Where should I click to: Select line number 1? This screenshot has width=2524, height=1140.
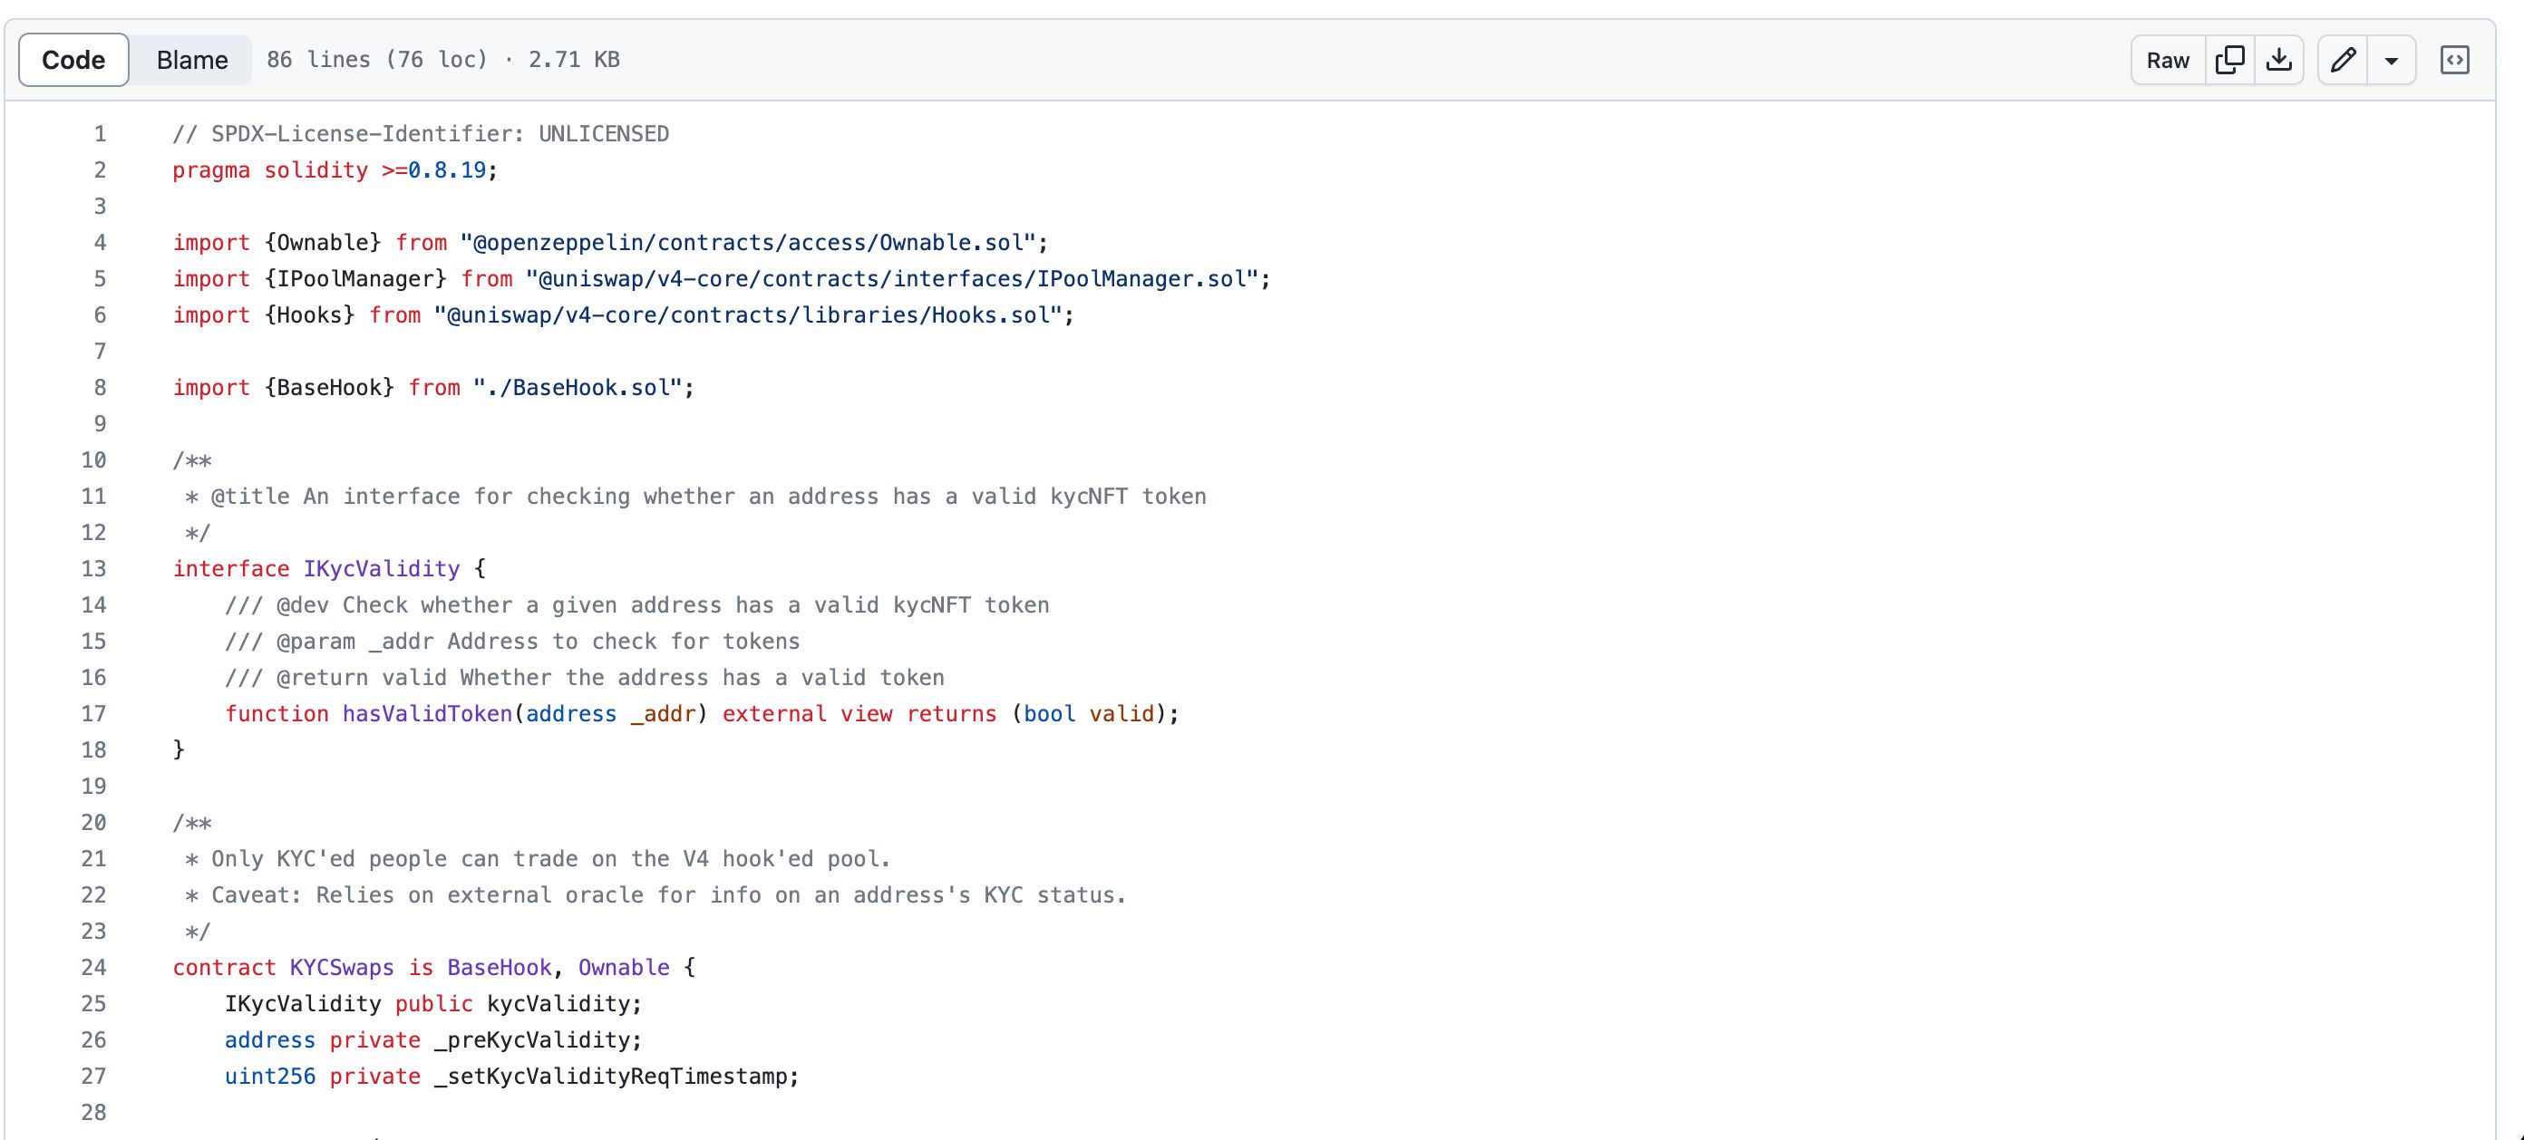pos(100,134)
